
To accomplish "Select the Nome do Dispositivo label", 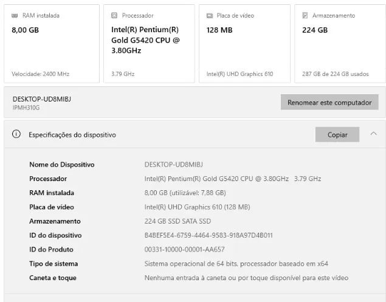I will (x=62, y=165).
